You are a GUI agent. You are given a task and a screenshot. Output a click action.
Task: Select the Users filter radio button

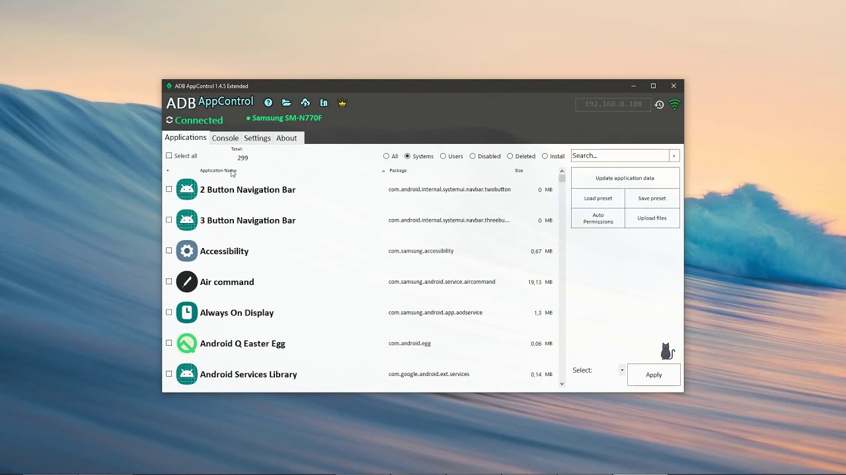point(443,156)
